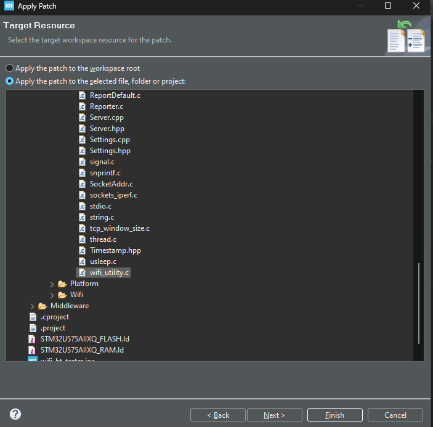
Task: Click the wifi_utility.c file icon
Action: (x=83, y=273)
